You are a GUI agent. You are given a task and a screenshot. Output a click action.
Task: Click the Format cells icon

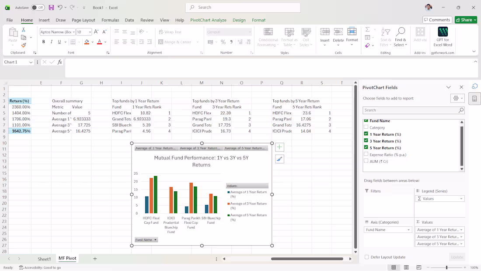pyautogui.click(x=352, y=32)
